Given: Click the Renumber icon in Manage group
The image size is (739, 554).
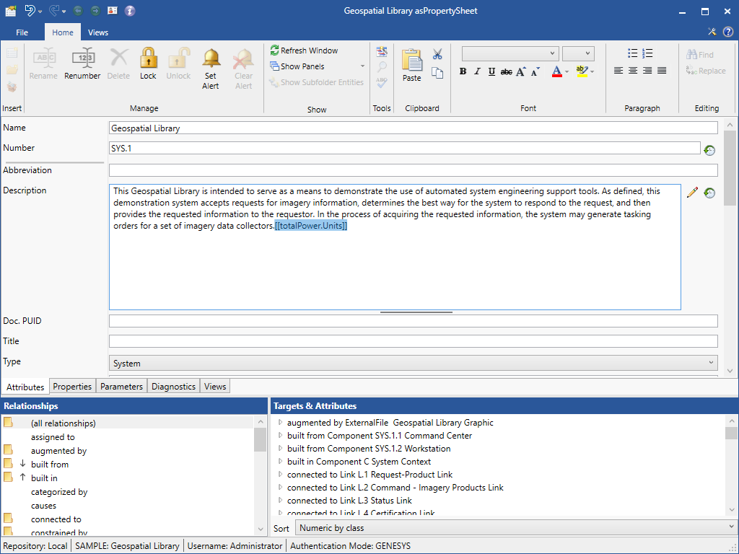Looking at the screenshot, I should click(82, 58).
